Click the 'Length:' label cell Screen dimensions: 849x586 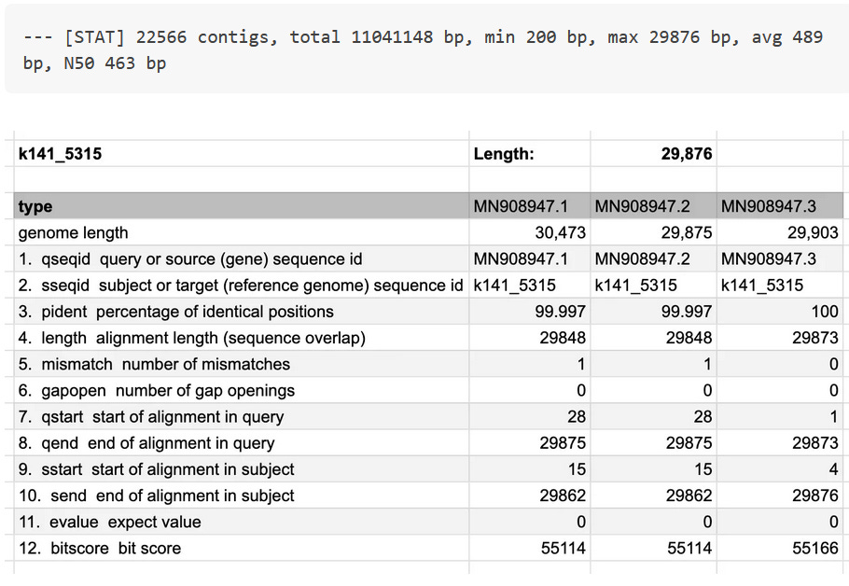530,153
